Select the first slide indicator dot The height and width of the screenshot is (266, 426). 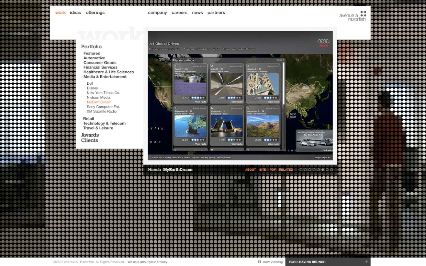tap(301, 170)
